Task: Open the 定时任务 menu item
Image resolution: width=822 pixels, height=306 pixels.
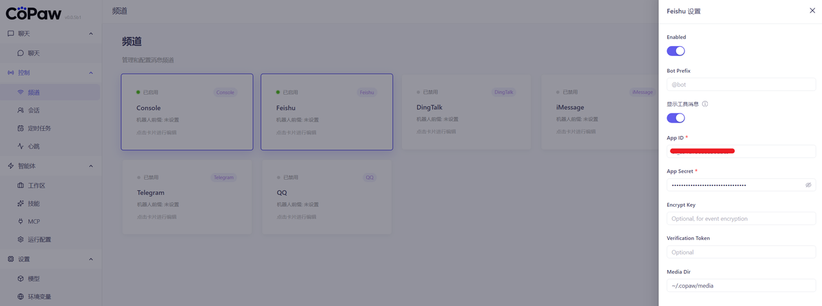Action: click(51, 128)
